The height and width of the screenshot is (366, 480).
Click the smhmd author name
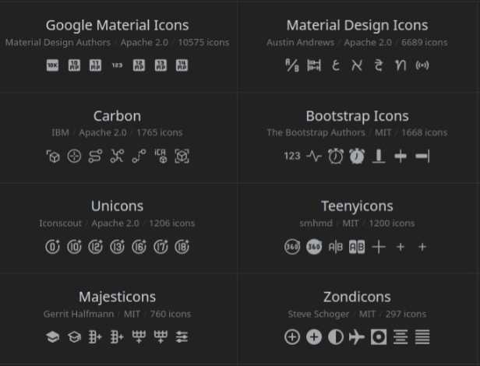(316, 223)
